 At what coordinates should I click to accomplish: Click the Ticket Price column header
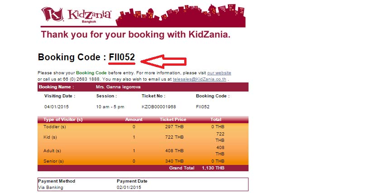pos(173,120)
